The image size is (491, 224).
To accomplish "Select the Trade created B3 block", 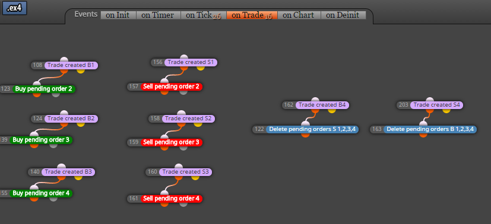I will click(x=68, y=172).
